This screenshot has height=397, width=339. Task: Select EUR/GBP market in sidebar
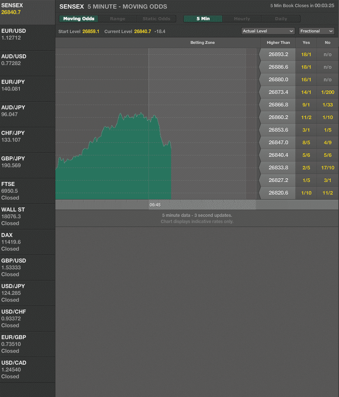28,344
